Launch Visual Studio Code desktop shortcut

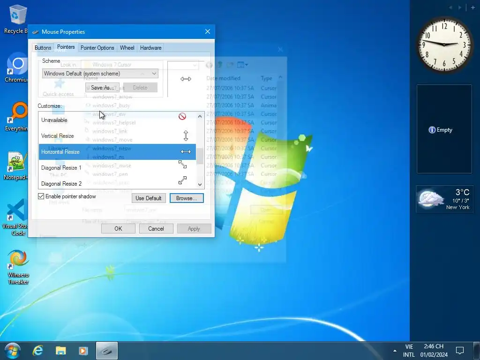pyautogui.click(x=16, y=217)
